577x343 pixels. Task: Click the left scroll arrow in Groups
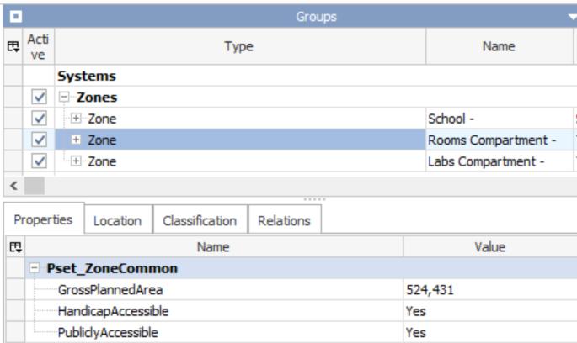point(8,182)
